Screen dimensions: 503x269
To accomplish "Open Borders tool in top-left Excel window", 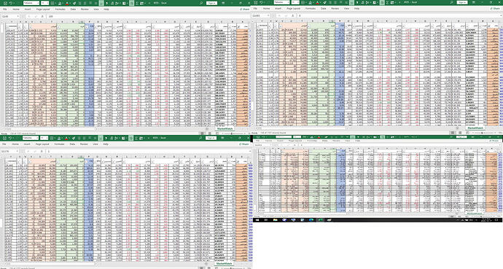I will pyautogui.click(x=52, y=3).
